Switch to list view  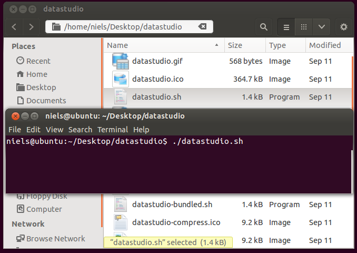tap(286, 27)
